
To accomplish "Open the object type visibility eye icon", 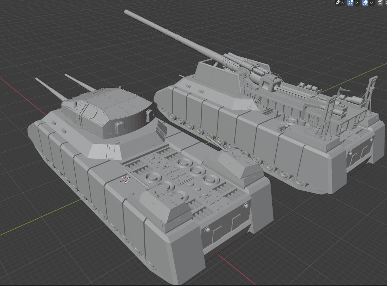I will (338, 3).
